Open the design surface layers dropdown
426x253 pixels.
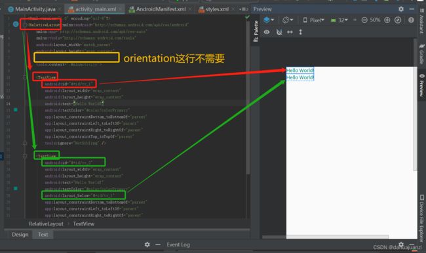coord(269,20)
